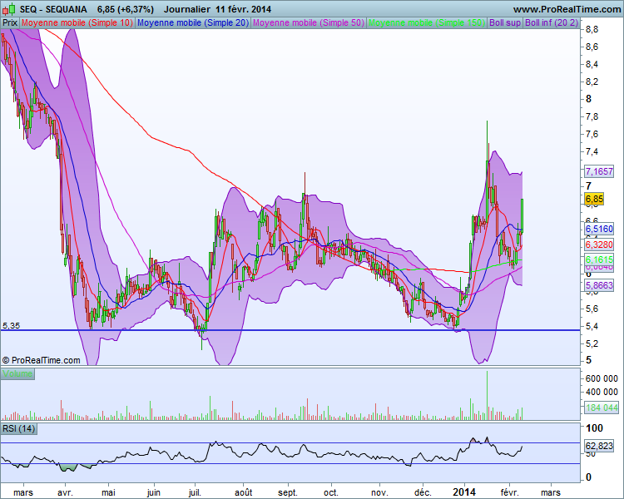
Task: Click the candlestick icon beside SEQ title
Action: click(x=9, y=9)
